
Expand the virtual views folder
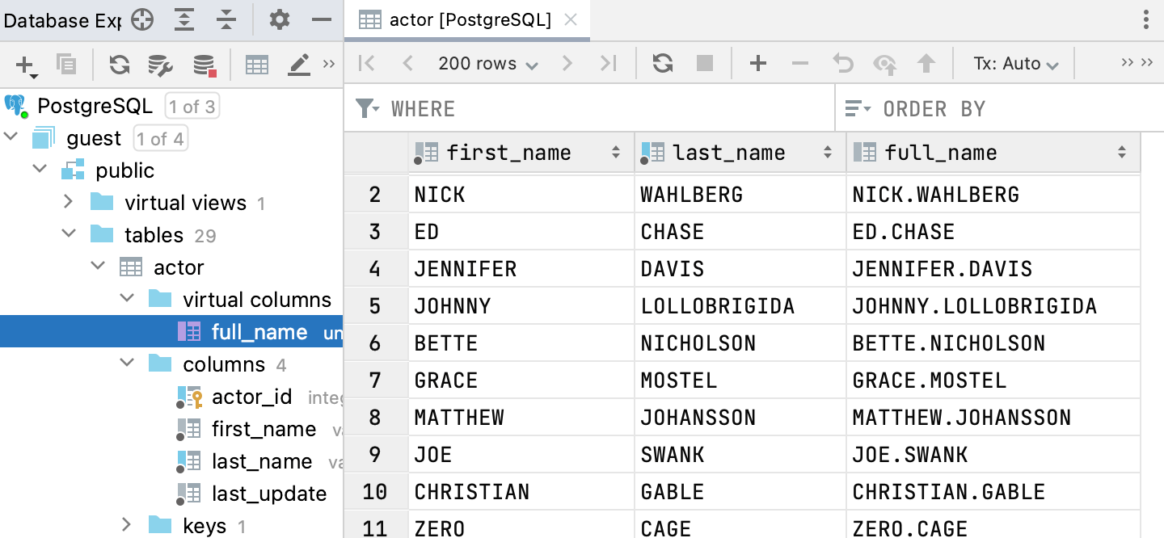[68, 202]
